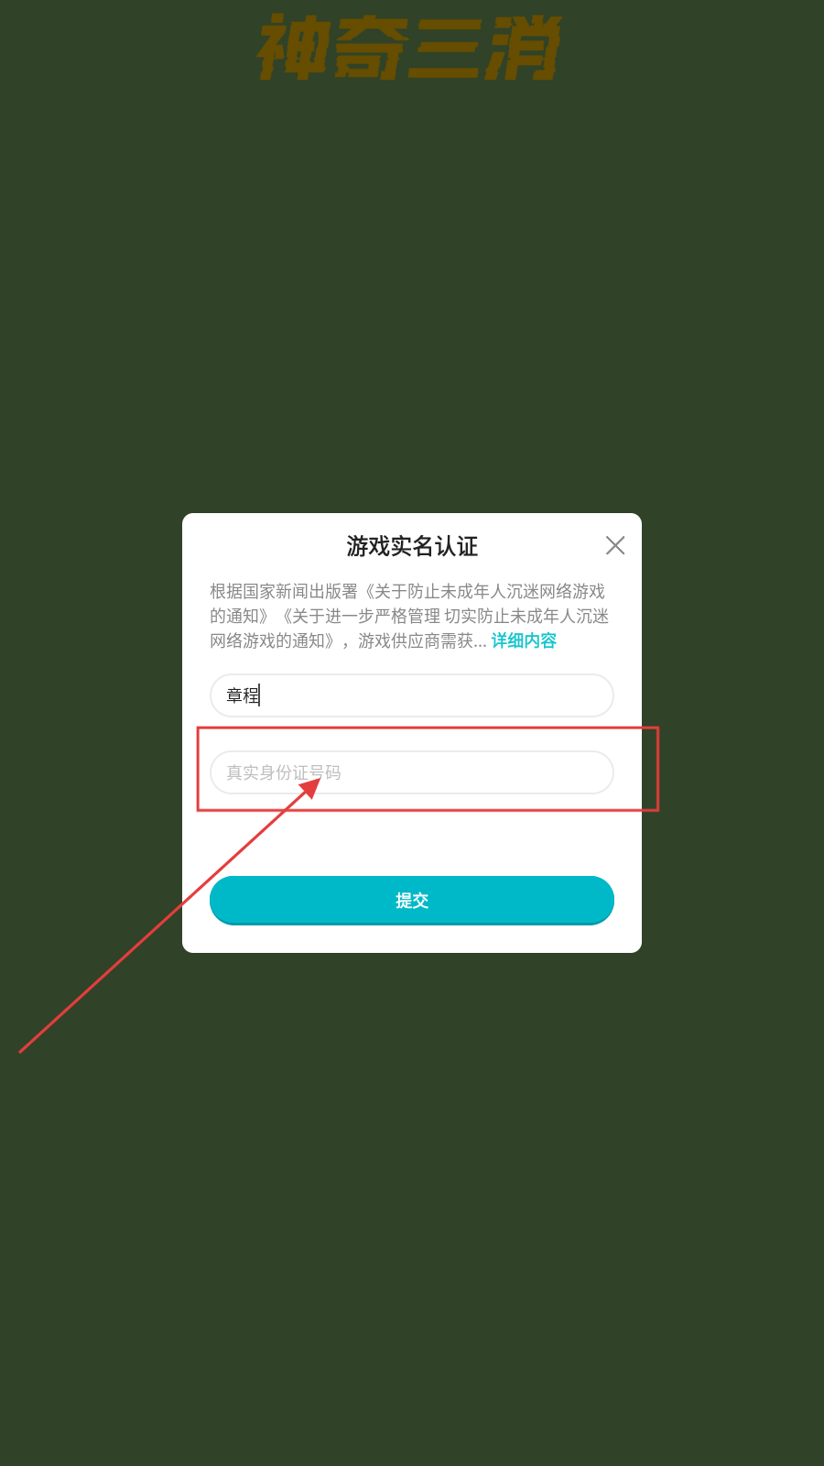This screenshot has height=1466, width=824.
Task: Tap the 神奇三消 game logo
Action: (409, 48)
